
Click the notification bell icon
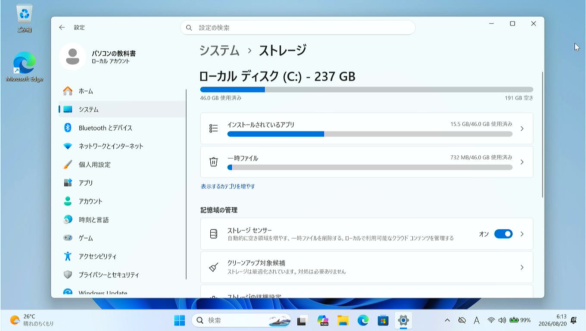574,320
